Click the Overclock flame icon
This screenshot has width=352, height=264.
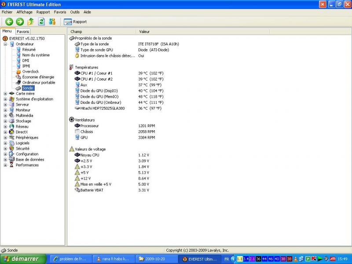tap(18, 72)
